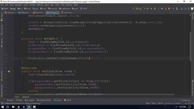Screen dimensions: 194x109
Task: Open the TODO tool window
Action: click(68, 100)
